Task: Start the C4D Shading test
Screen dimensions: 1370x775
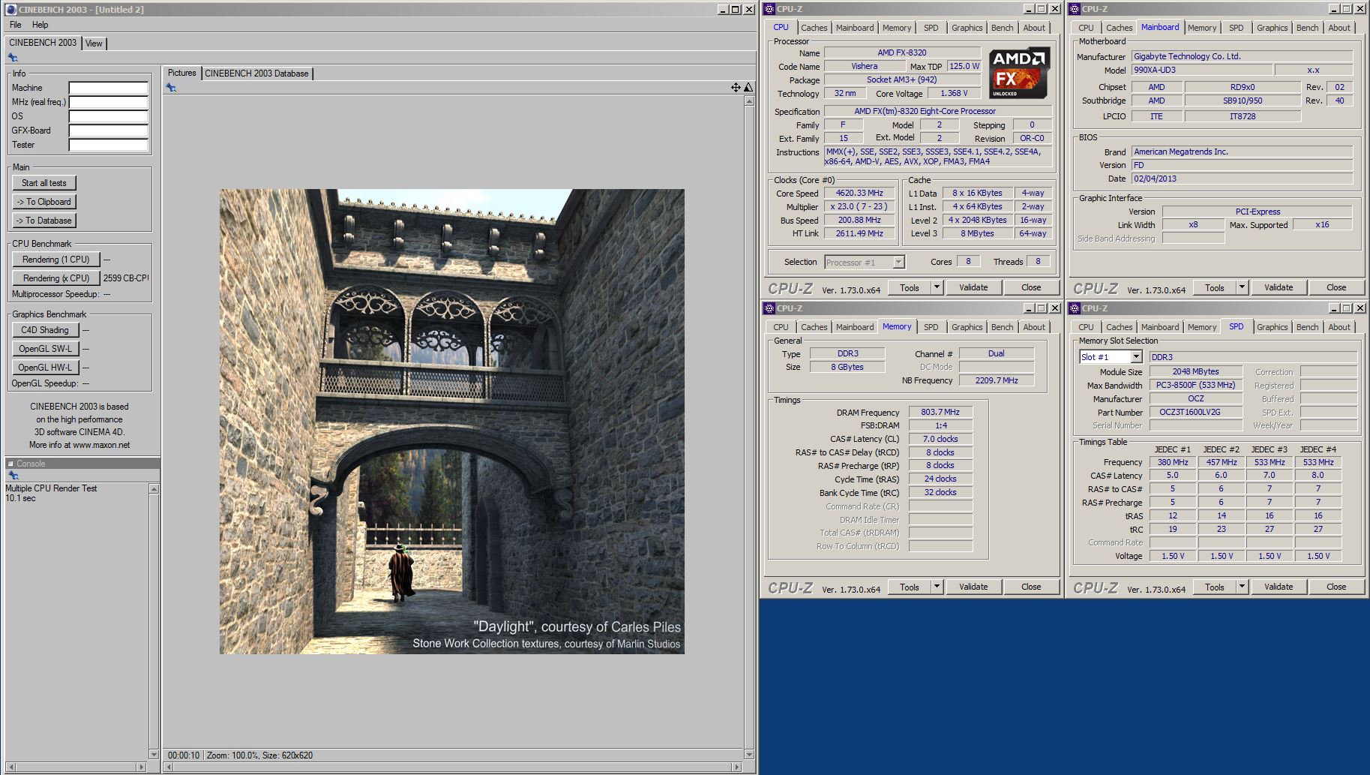Action: click(x=45, y=330)
